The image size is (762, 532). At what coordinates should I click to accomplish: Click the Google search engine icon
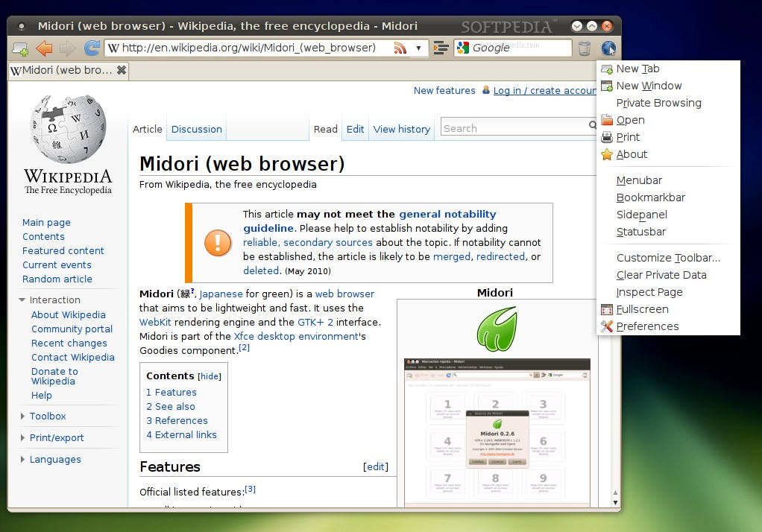463,48
